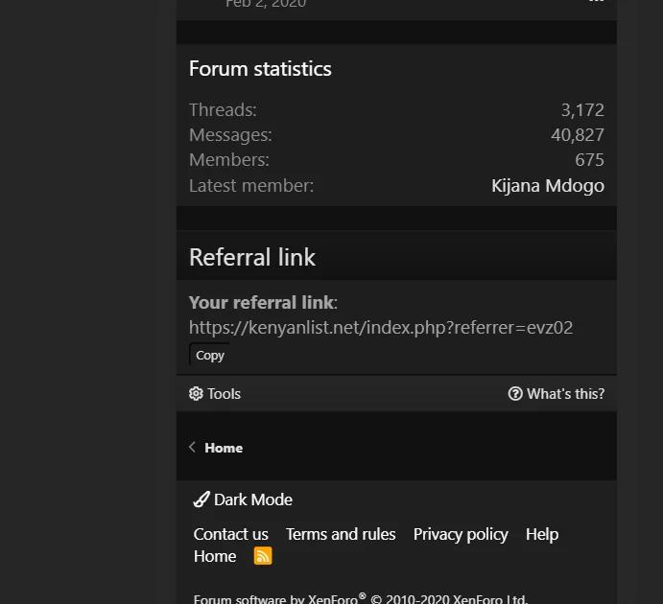Click the gear icon beside Tools
Image resolution: width=663 pixels, height=604 pixels.
(196, 394)
